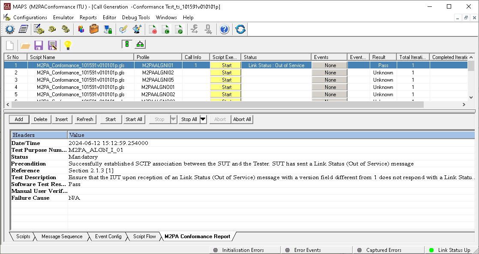
Task: Expand the greyed Stop dropdown arrow
Action: tap(174, 119)
